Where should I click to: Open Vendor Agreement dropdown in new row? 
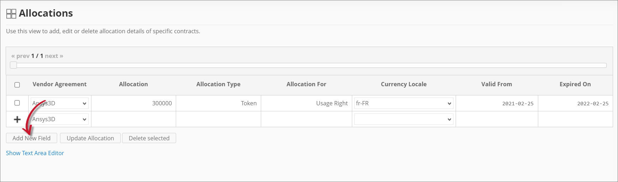[59, 119]
